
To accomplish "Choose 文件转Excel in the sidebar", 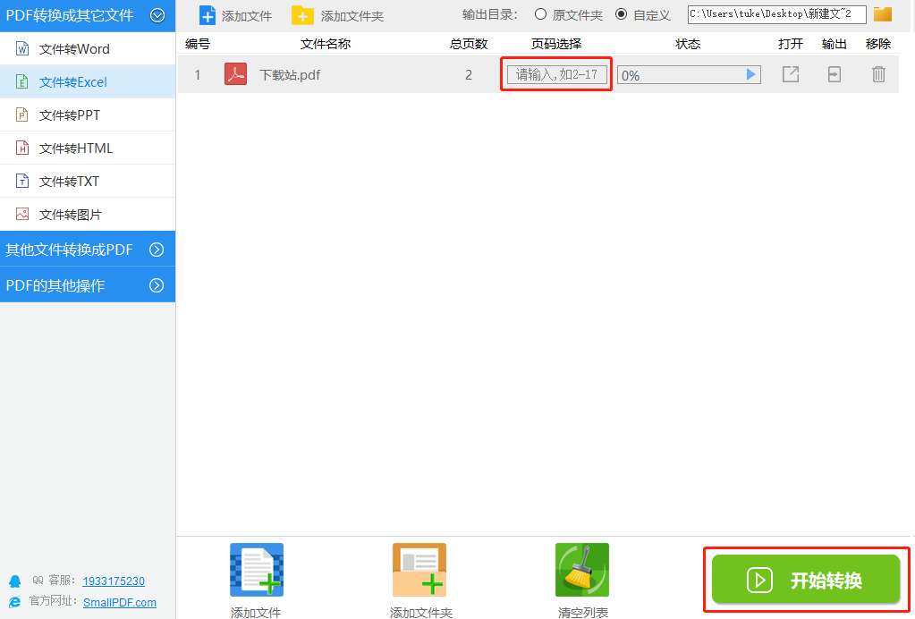I will 88,82.
